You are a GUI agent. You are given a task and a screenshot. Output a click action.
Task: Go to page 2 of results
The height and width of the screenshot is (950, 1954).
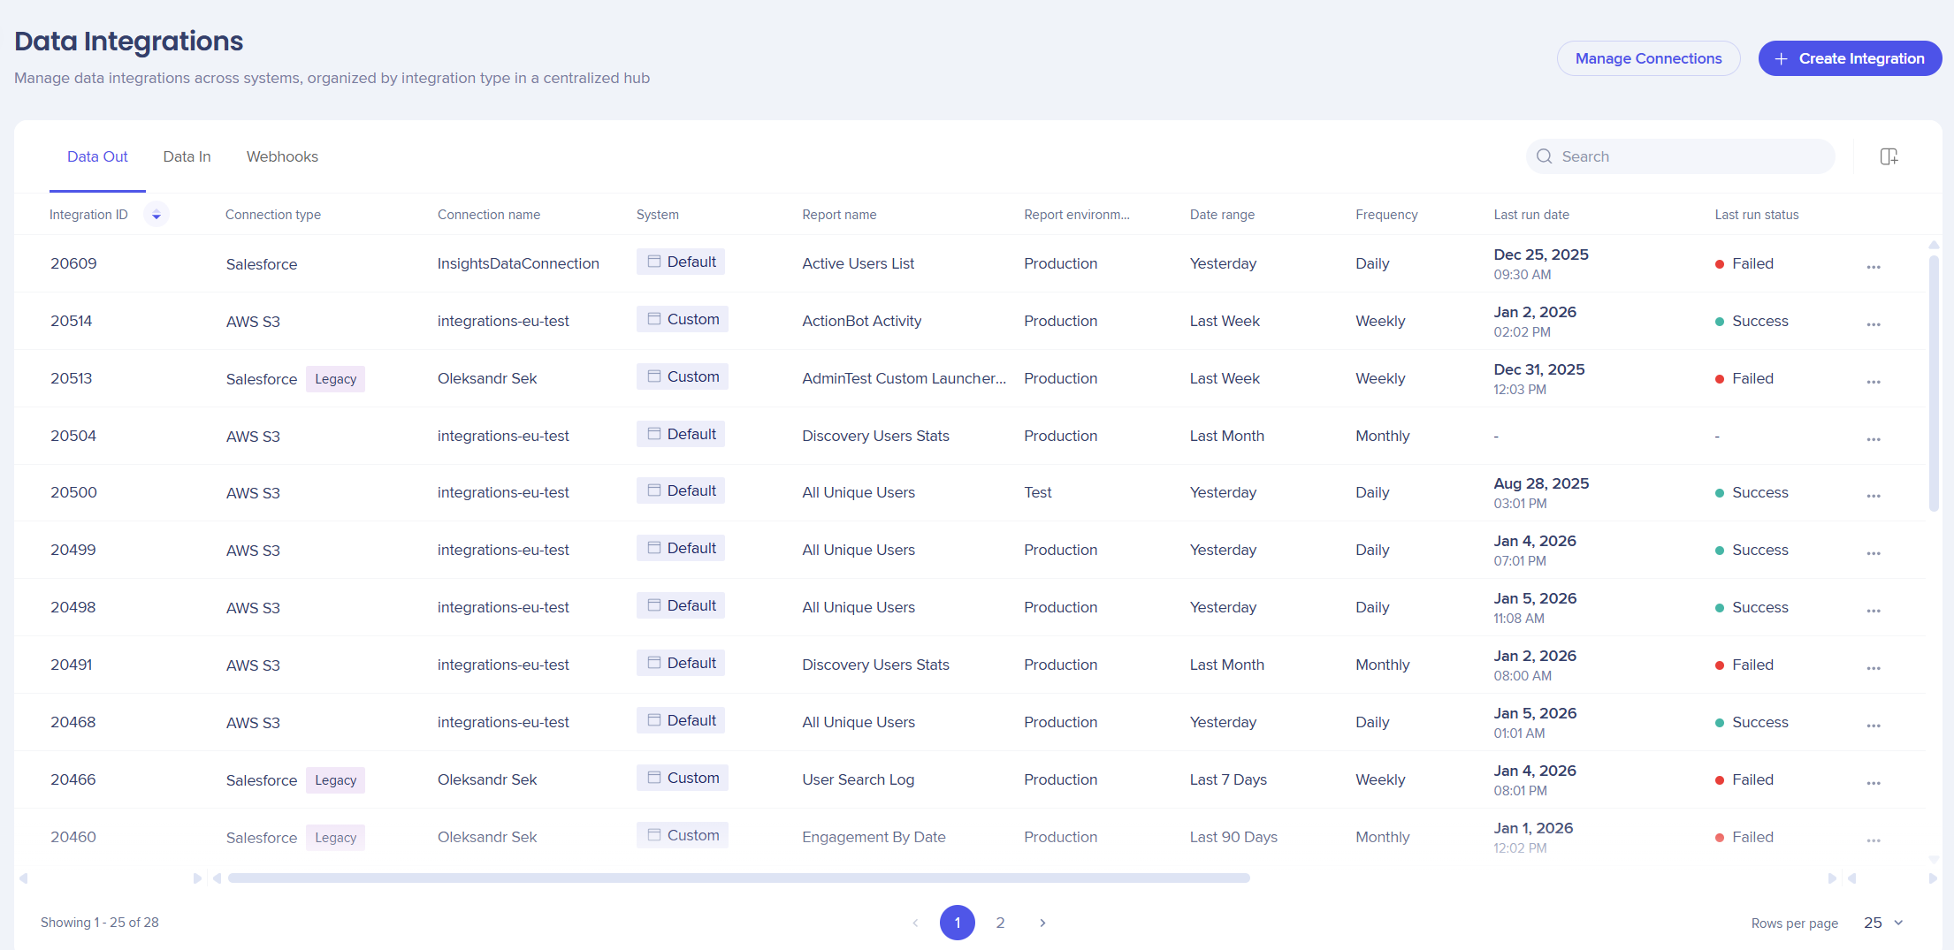pyautogui.click(x=1000, y=923)
